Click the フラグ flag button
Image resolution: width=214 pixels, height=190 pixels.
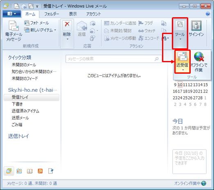(146, 23)
